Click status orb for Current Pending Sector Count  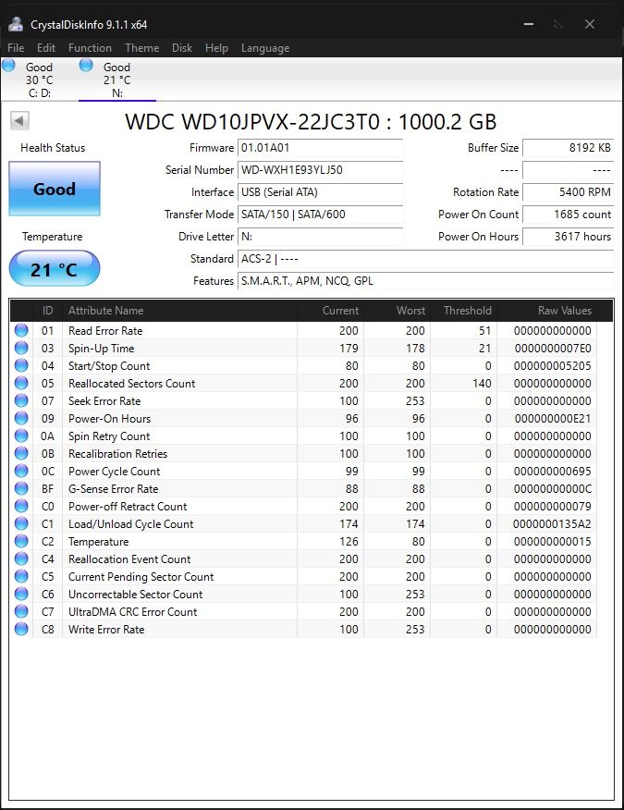tap(21, 576)
